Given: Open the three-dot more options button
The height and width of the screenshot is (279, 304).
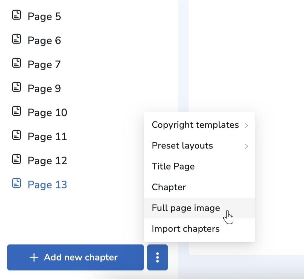Looking at the screenshot, I should [158, 258].
